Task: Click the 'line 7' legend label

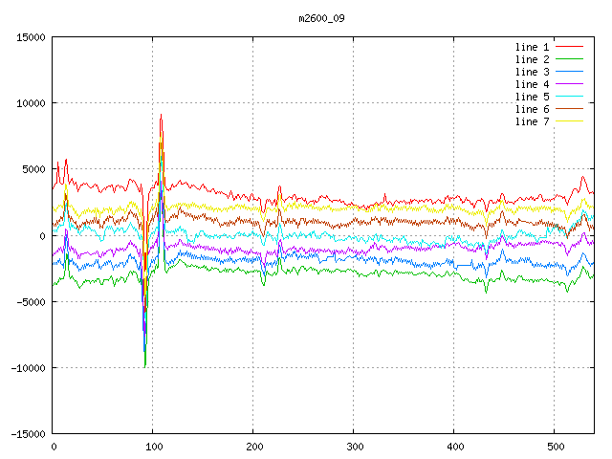Action: 532,121
